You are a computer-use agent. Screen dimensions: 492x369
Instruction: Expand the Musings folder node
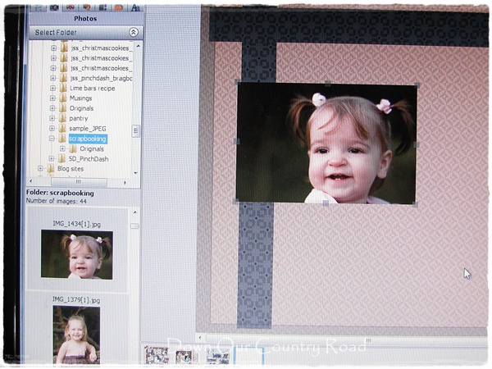(52, 98)
